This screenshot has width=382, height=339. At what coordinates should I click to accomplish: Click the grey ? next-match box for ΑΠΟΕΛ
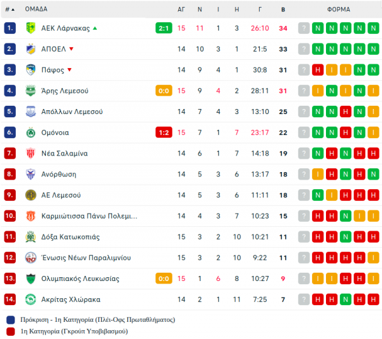[x=304, y=49]
